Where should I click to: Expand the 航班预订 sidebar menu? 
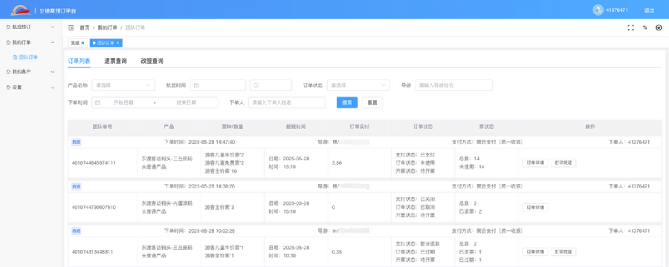30,27
